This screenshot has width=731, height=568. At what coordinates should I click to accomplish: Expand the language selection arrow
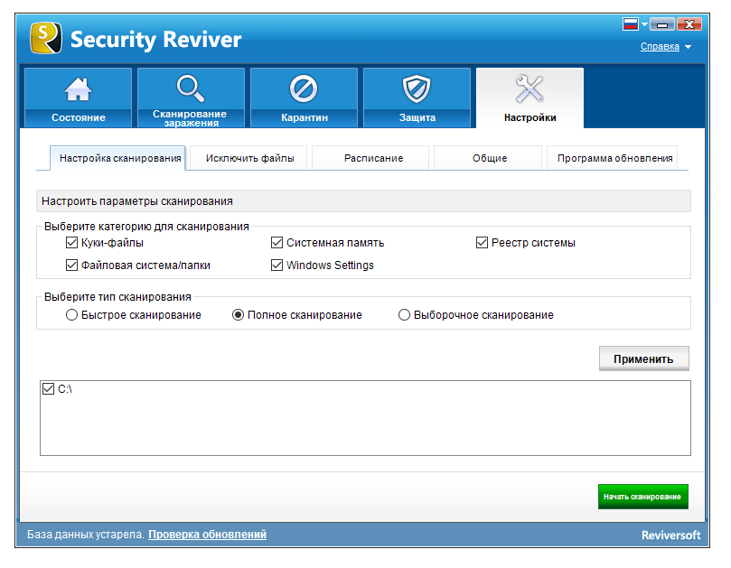tap(644, 24)
